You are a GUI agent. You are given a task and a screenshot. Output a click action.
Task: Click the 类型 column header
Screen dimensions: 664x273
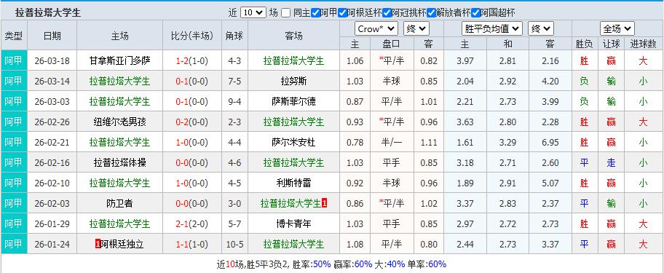pos(14,36)
